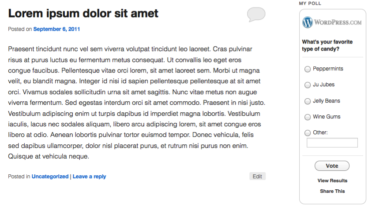This screenshot has height=210, width=372.
Task: Choose the Ju Jubes poll option
Action: (x=308, y=85)
